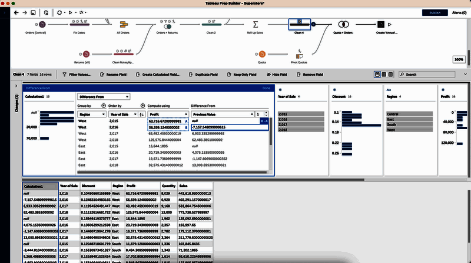Click Filter Values in the toolbar

click(76, 75)
